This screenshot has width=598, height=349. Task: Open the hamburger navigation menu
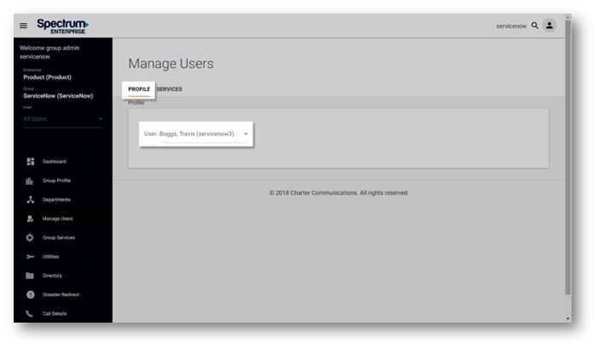click(x=23, y=26)
